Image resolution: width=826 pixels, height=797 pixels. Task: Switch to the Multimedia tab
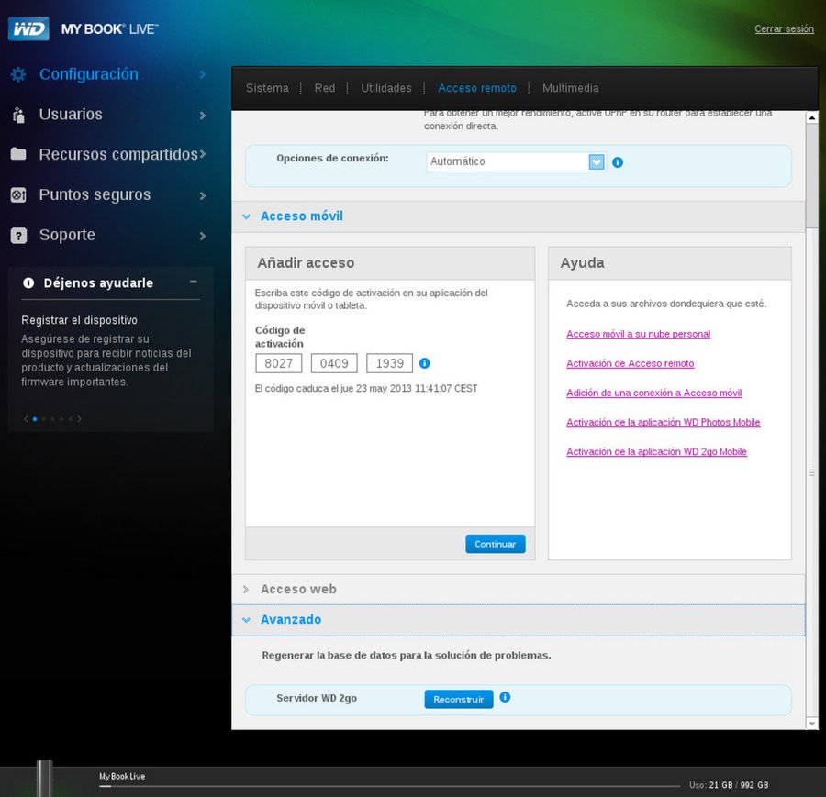coord(570,88)
